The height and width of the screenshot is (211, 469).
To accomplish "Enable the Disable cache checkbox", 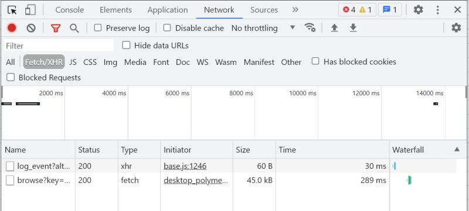I will click(x=167, y=27).
